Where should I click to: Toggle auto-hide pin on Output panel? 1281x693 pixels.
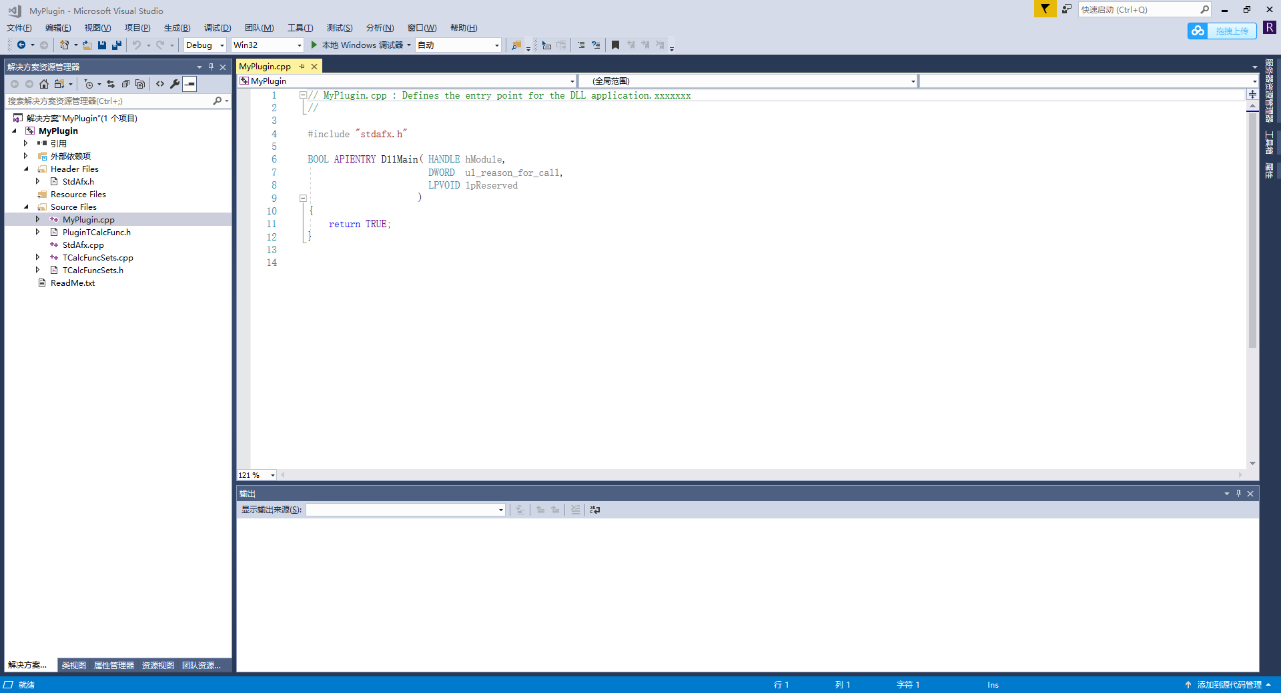click(x=1238, y=494)
